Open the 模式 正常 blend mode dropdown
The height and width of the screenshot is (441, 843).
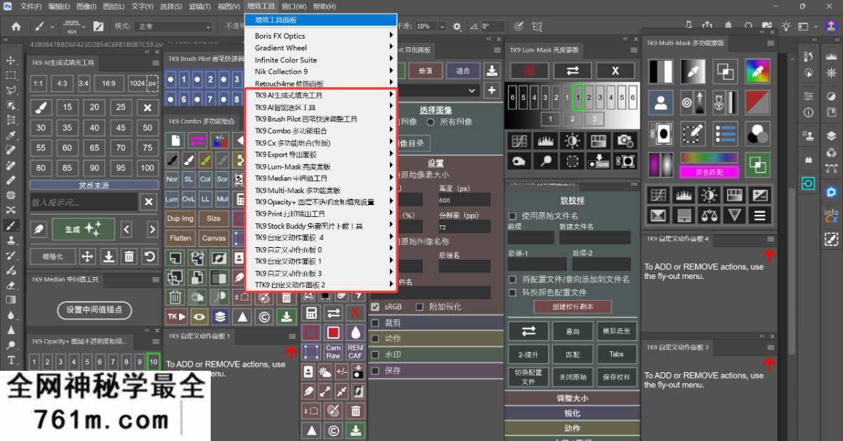(173, 26)
